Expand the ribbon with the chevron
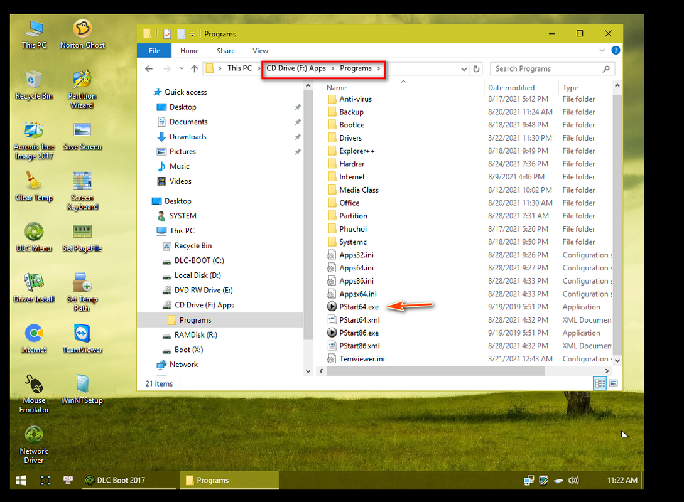This screenshot has width=684, height=502. [602, 51]
